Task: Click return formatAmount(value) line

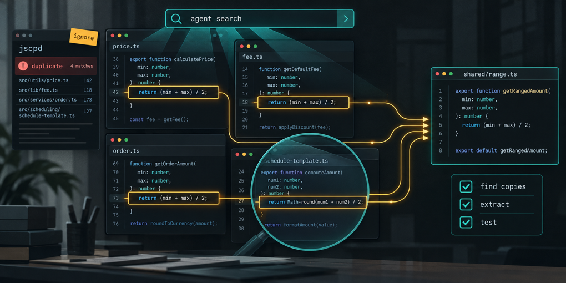Action: [x=301, y=225]
